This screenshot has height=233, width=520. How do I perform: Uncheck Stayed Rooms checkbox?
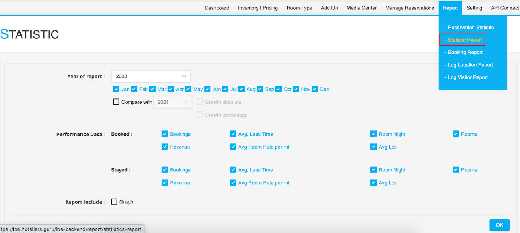point(456,170)
